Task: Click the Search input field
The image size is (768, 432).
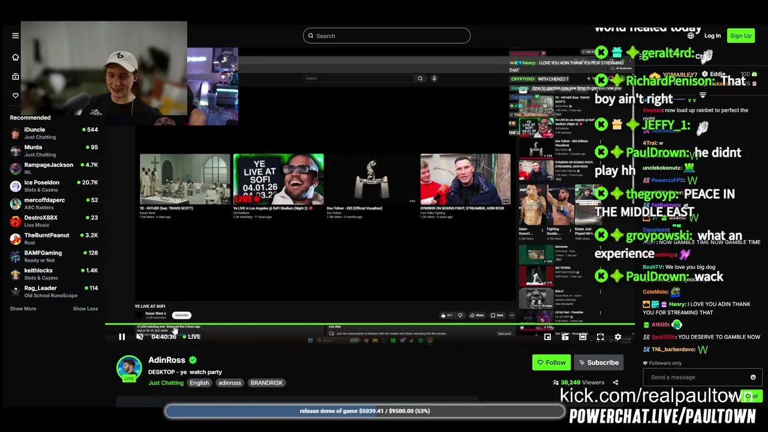Action: (x=386, y=36)
